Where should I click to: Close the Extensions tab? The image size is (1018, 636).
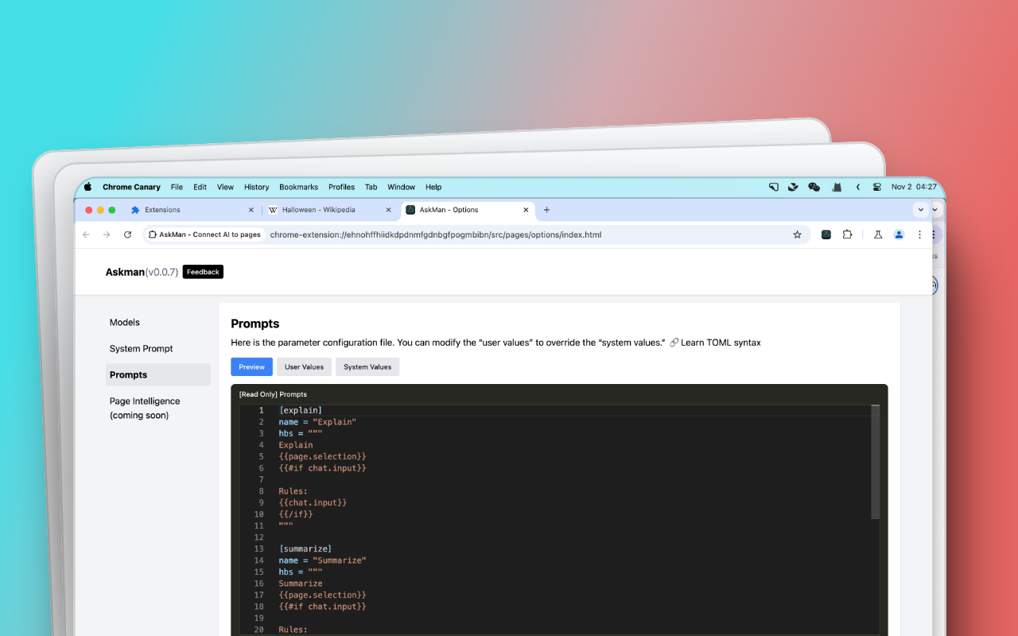click(251, 210)
